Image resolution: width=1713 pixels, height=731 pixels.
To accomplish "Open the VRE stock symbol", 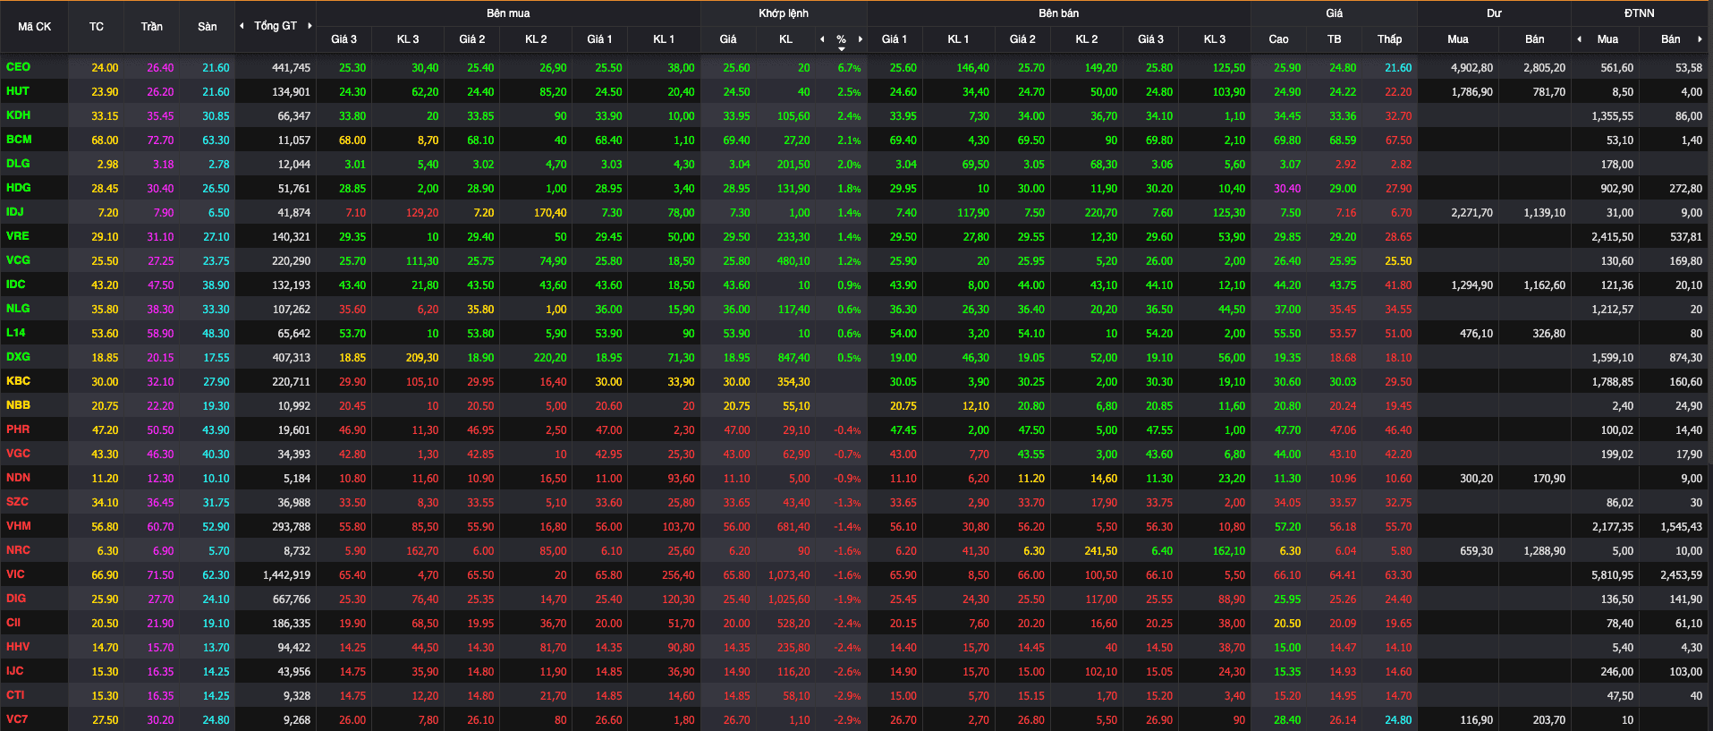I will coord(18,236).
